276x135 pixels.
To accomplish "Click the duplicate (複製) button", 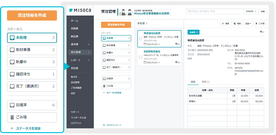I will [237, 23].
